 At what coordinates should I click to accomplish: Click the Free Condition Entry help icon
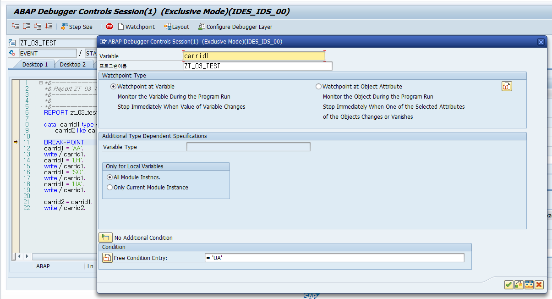tap(107, 258)
